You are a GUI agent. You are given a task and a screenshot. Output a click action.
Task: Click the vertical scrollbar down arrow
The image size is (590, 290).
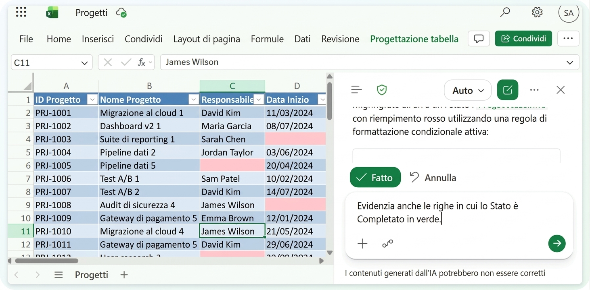point(329,253)
